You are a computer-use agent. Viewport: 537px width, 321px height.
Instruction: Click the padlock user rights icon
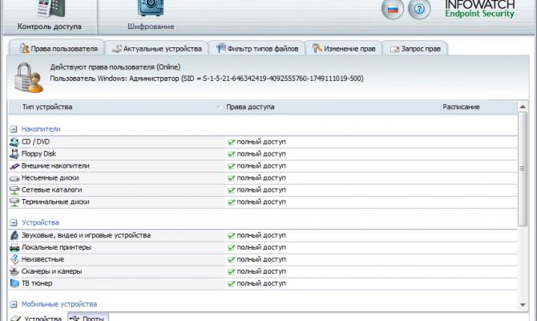[28, 78]
